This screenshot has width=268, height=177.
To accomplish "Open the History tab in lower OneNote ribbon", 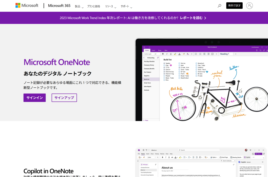I will [157, 154].
